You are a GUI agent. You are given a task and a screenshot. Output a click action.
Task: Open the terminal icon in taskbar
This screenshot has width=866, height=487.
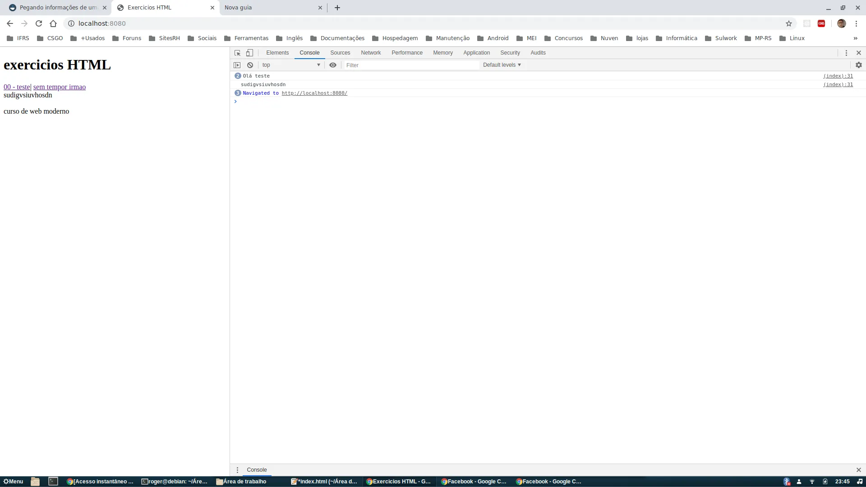[53, 481]
